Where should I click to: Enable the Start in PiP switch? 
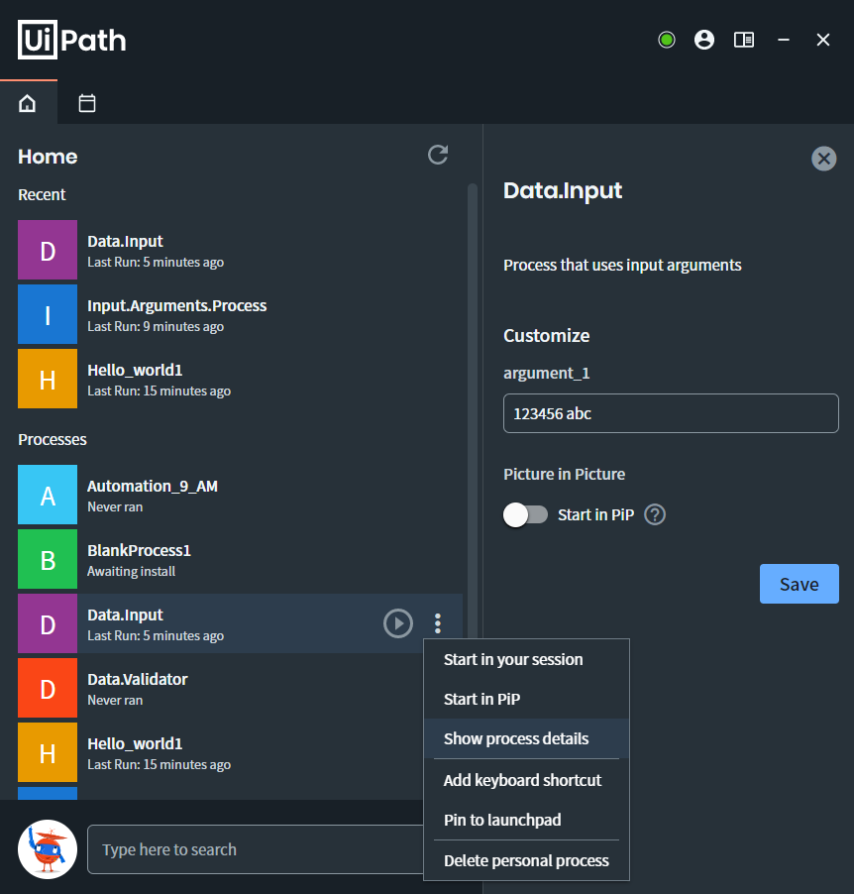click(x=525, y=514)
